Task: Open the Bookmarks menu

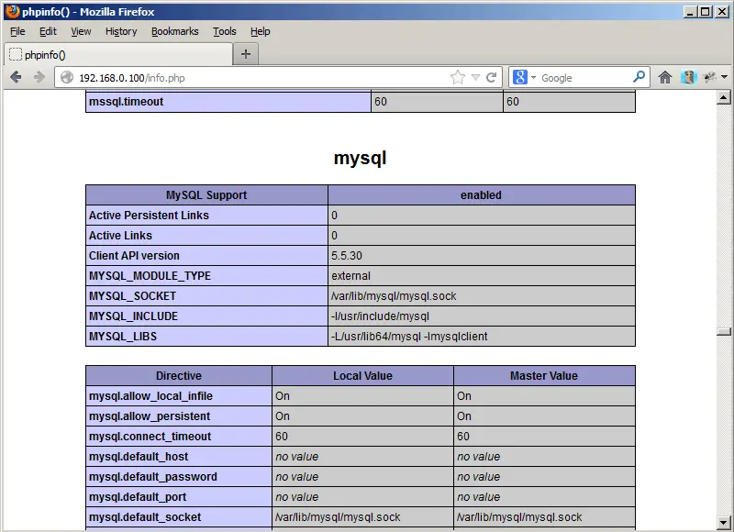Action: pos(175,31)
